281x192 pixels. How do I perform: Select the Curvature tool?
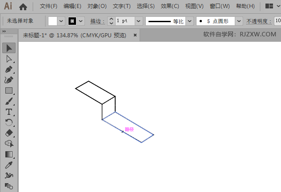tap(9, 80)
